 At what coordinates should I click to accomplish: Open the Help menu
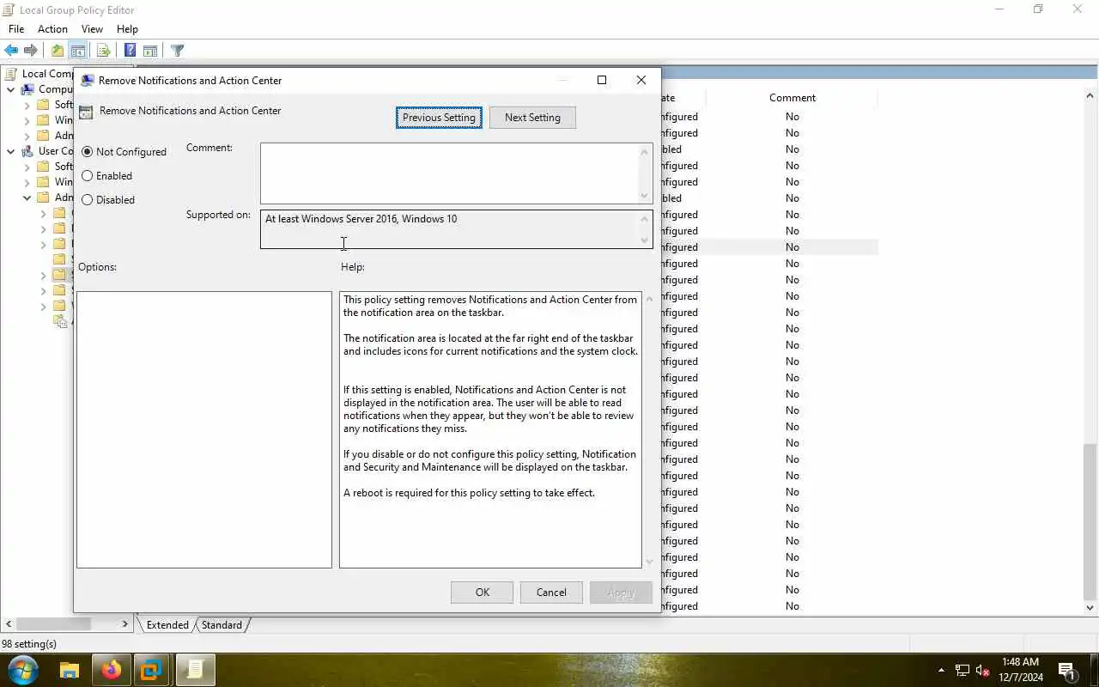pyautogui.click(x=127, y=29)
